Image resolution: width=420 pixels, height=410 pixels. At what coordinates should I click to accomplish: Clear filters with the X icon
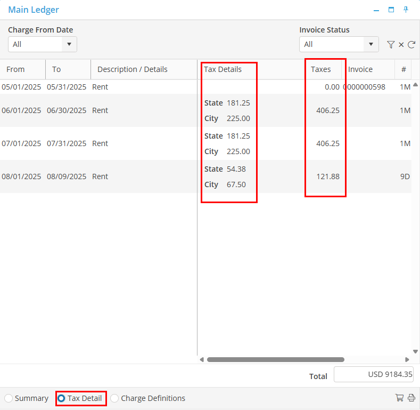(x=401, y=45)
